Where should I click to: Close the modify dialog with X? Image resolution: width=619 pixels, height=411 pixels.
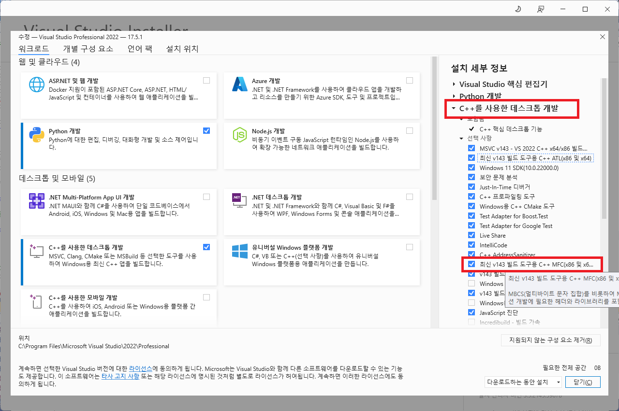[602, 37]
